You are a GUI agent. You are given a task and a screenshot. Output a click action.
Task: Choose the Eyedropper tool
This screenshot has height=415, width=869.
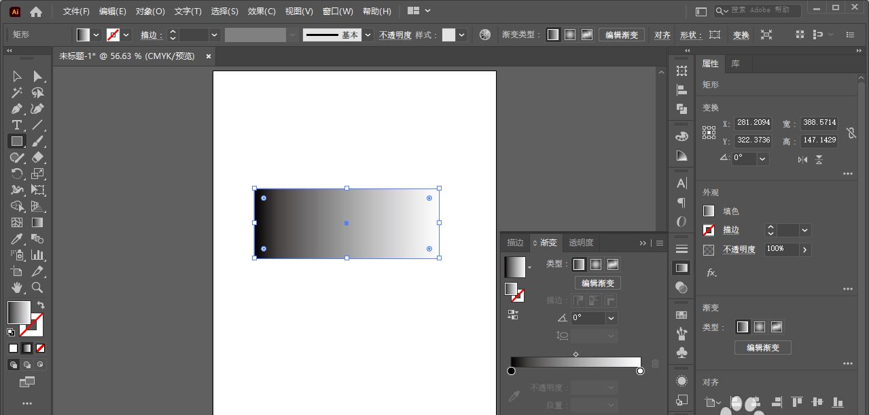pos(18,239)
